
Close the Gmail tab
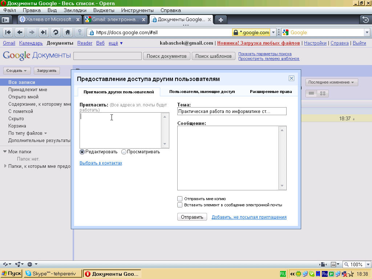point(143,20)
